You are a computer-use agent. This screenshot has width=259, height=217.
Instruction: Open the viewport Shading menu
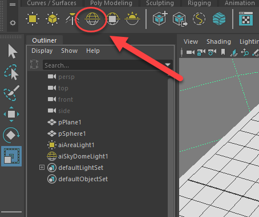(218, 41)
